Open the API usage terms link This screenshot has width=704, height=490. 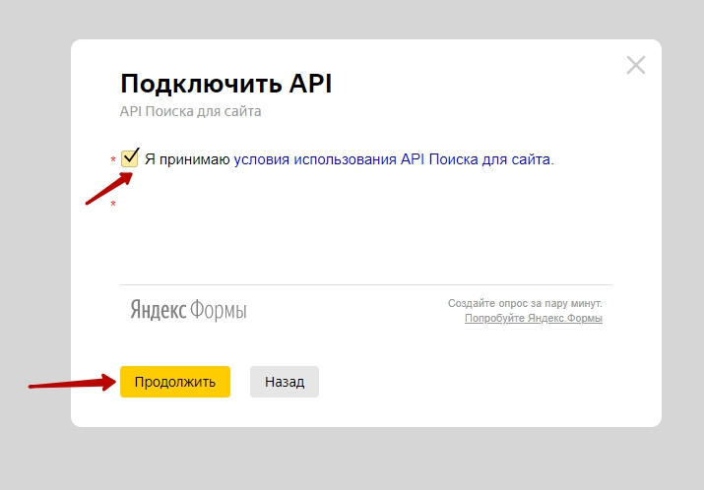pyautogui.click(x=393, y=158)
